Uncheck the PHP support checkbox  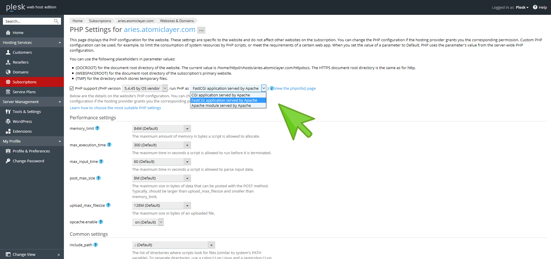[x=72, y=89]
